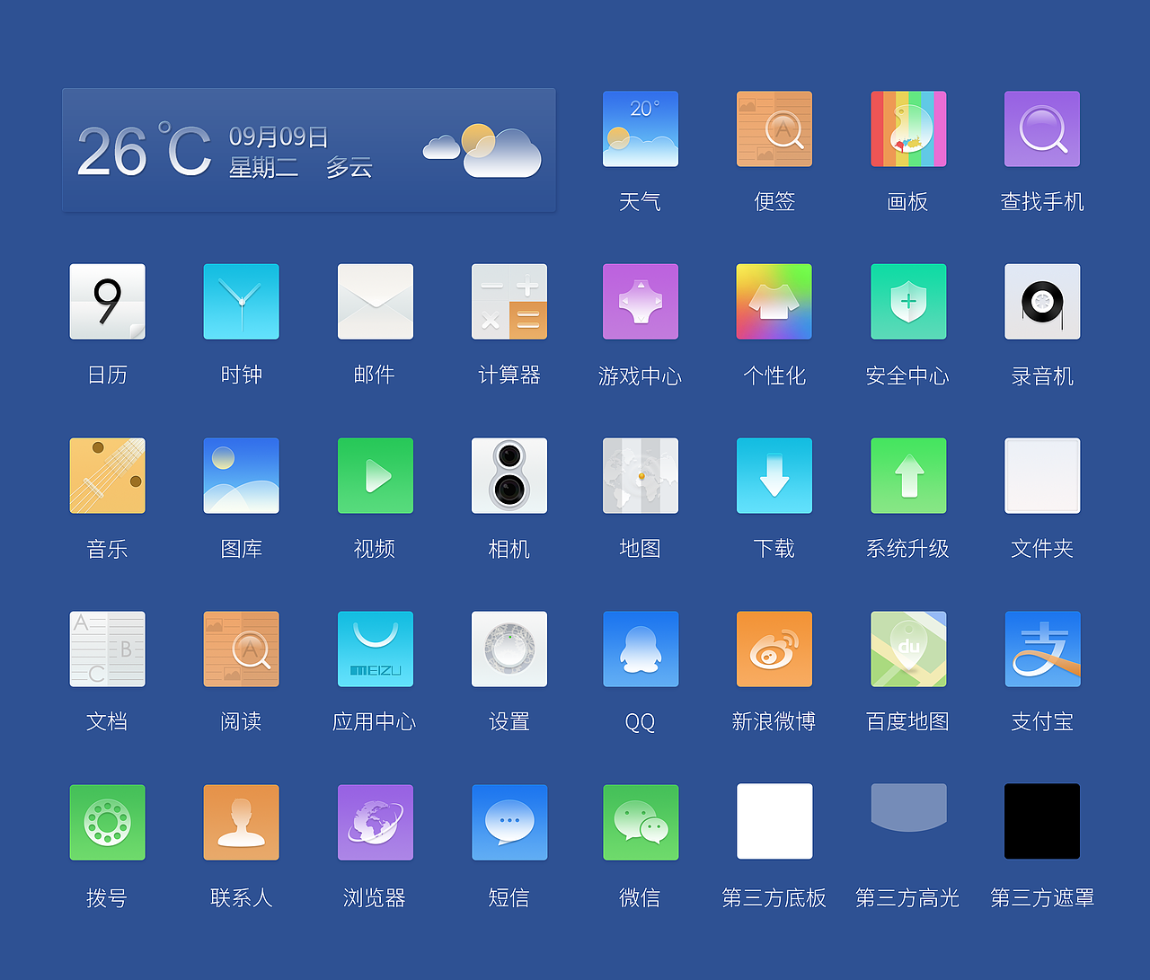
Task: Open the 相机 camera icon
Action: (509, 476)
